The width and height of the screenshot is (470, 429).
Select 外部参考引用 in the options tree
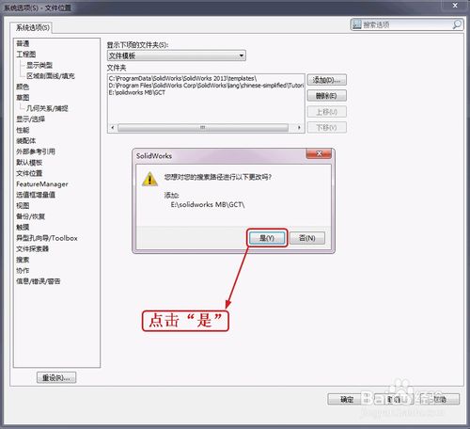(36, 151)
